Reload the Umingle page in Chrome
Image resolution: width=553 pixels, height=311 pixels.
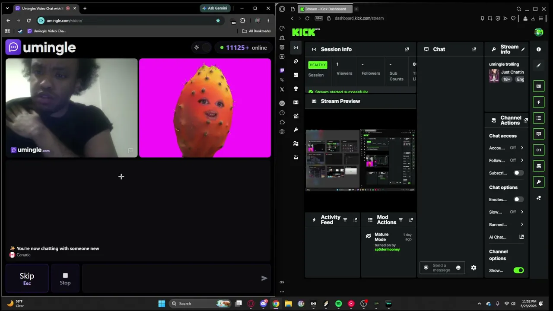tap(29, 20)
